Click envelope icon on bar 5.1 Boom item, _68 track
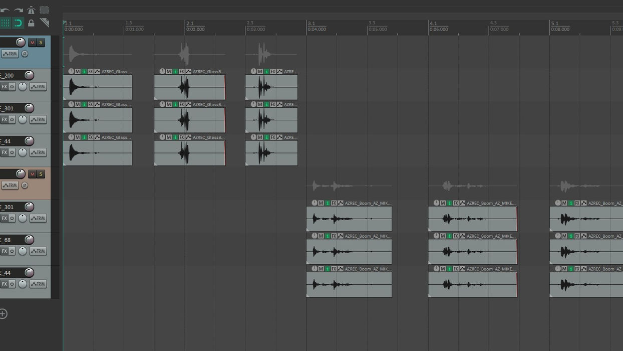Image resolution: width=623 pixels, height=351 pixels. click(x=584, y=236)
